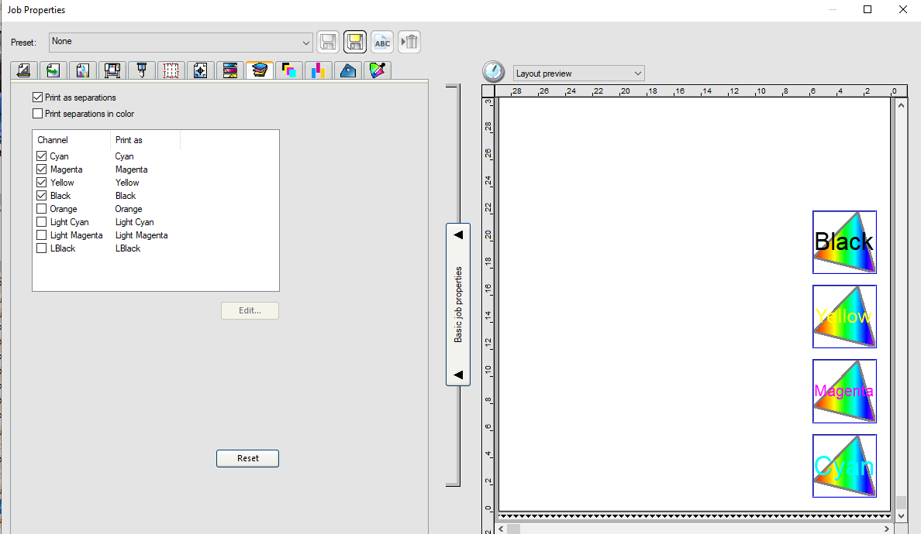
Task: Click the Channel column header
Action: [71, 140]
